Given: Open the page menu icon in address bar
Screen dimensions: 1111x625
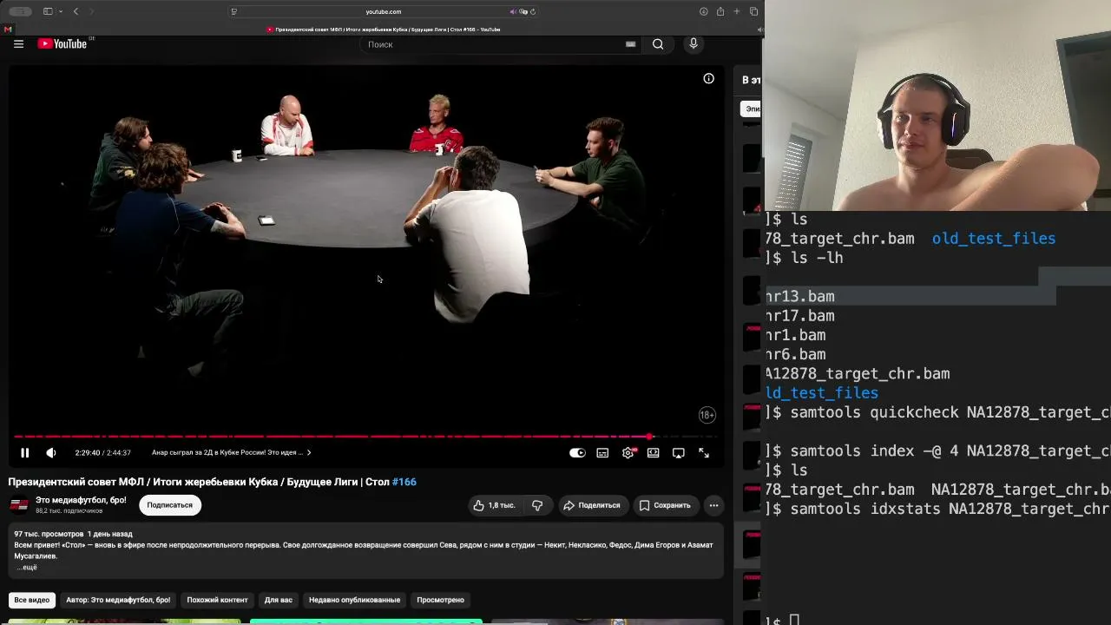Looking at the screenshot, I should (x=234, y=11).
